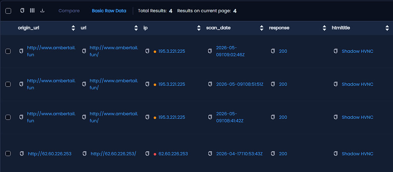The height and width of the screenshot is (172, 393).
Task: Select the row scanned at 09:02:46Z
Action: pyautogui.click(x=8, y=51)
